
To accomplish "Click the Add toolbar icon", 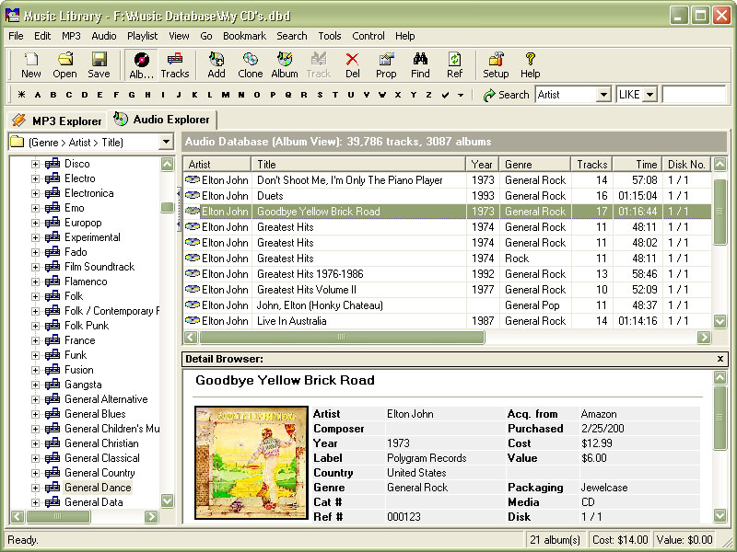I will 216,64.
